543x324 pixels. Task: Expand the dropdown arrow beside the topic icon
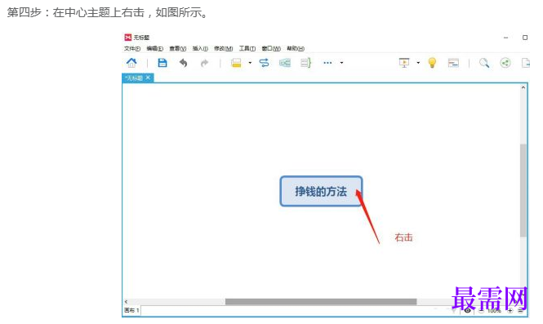(x=250, y=63)
